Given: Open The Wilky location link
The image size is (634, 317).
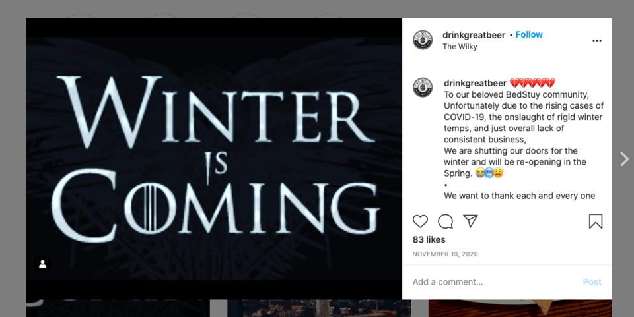Looking at the screenshot, I should coord(460,47).
